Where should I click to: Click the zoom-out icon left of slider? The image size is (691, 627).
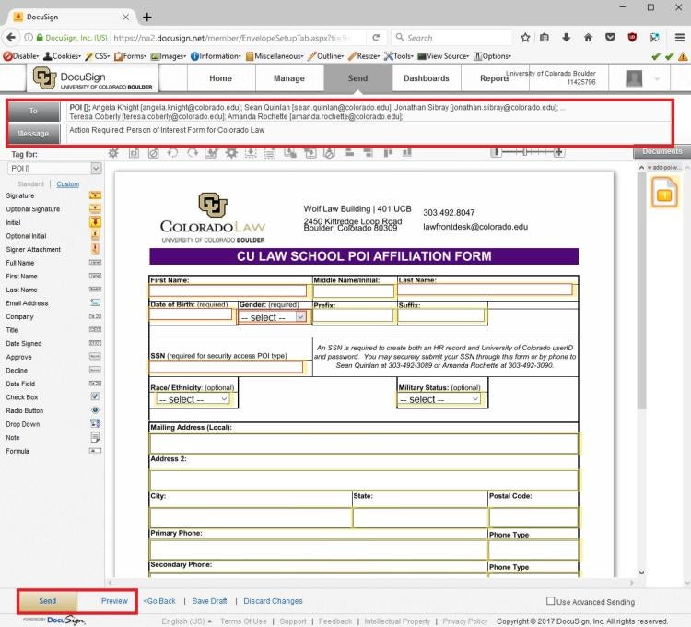click(497, 152)
